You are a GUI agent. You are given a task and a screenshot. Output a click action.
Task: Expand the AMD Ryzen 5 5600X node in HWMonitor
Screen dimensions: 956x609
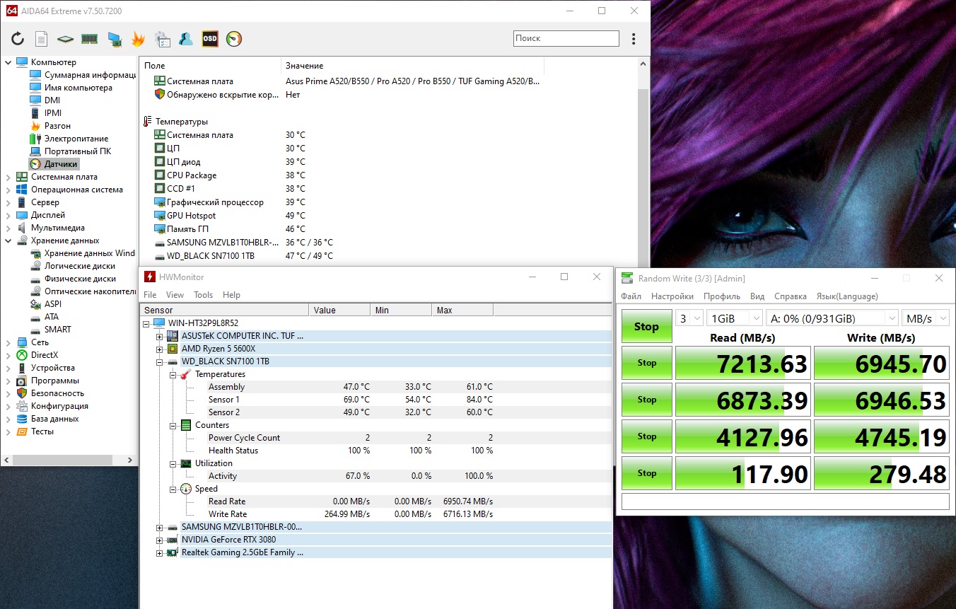[160, 349]
